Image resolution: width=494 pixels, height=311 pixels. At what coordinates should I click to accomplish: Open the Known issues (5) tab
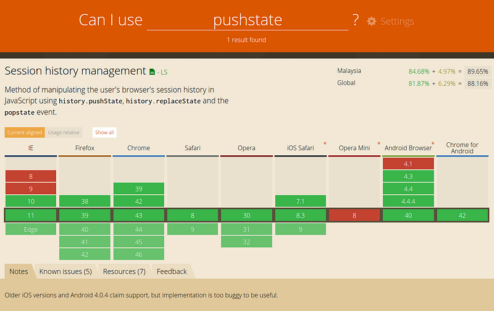[x=65, y=271]
